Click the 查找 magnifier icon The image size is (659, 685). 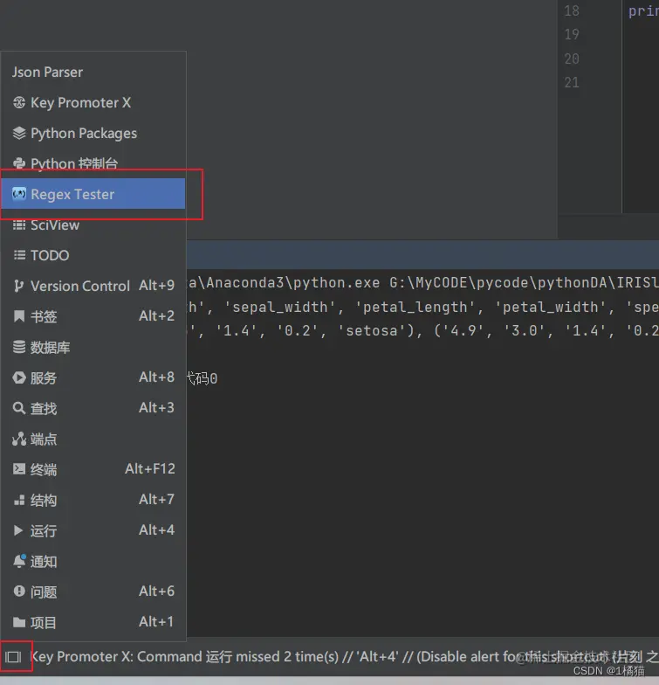(x=19, y=408)
